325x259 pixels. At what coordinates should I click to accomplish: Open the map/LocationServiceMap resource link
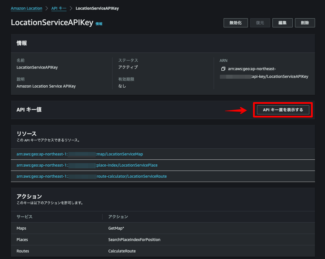pos(80,154)
